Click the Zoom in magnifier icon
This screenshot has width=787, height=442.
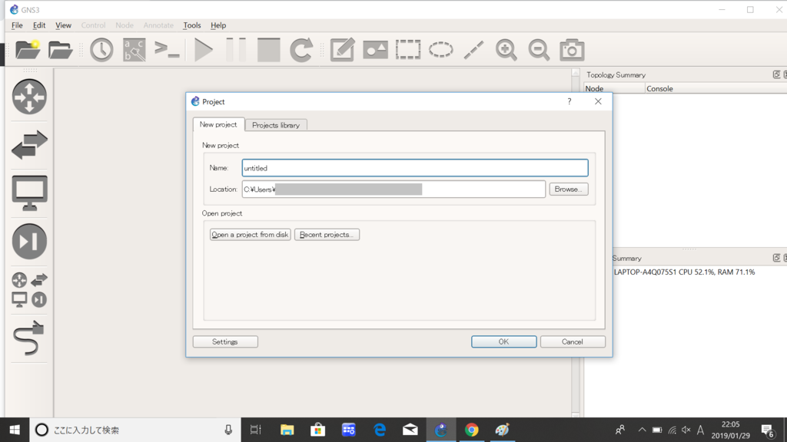coord(506,50)
